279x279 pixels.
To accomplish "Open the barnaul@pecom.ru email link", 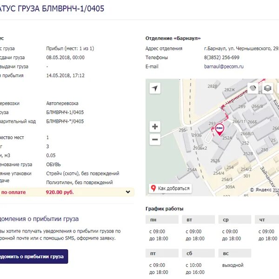I will tap(224, 66).
